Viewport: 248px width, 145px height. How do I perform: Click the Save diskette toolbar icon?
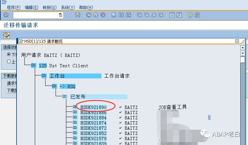(77, 15)
